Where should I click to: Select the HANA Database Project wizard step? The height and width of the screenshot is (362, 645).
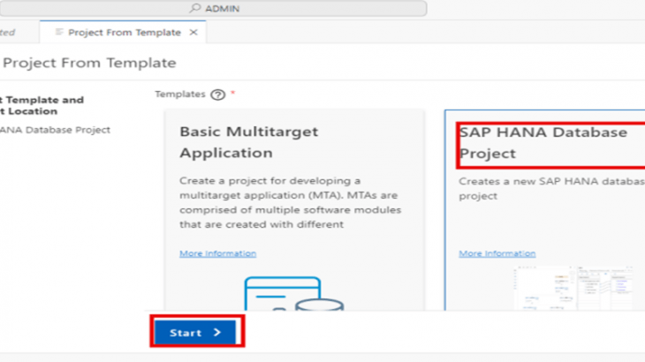pos(55,130)
